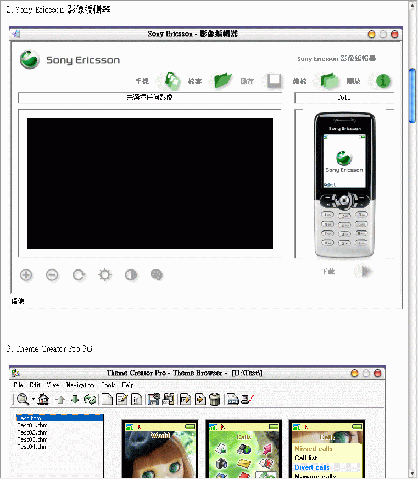Image resolution: width=418 pixels, height=479 pixels.
Task: Click the browse folder magnifier icon
Action: click(23, 399)
